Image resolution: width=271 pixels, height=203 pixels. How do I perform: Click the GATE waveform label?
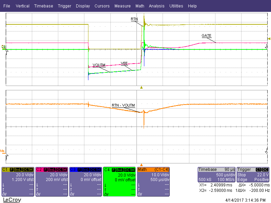point(206,36)
